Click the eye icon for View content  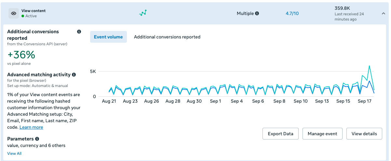[14, 13]
